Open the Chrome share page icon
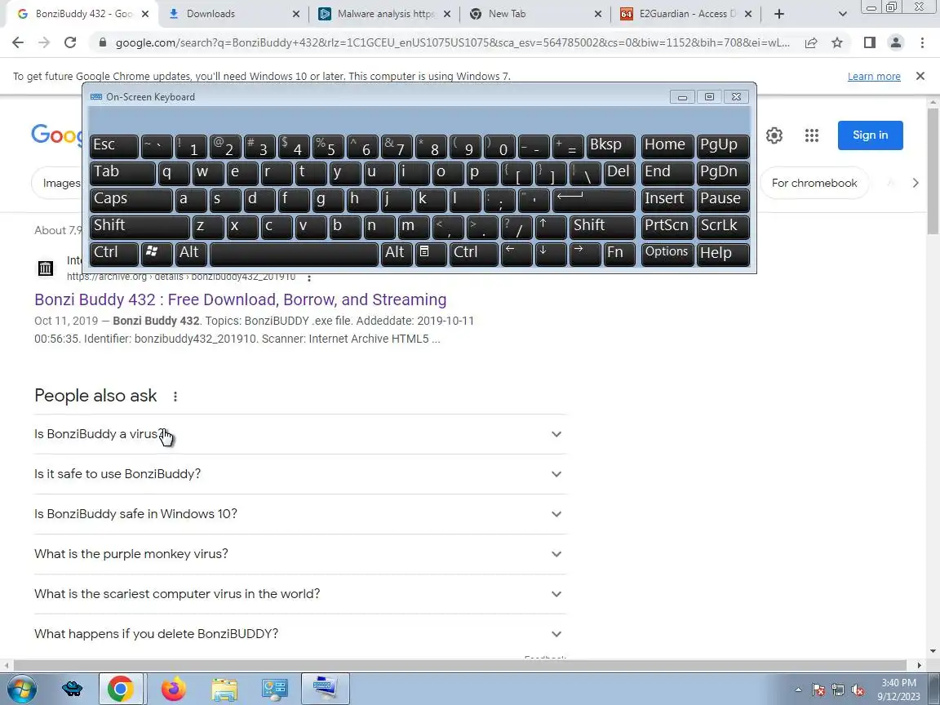The width and height of the screenshot is (940, 705). pos(810,42)
